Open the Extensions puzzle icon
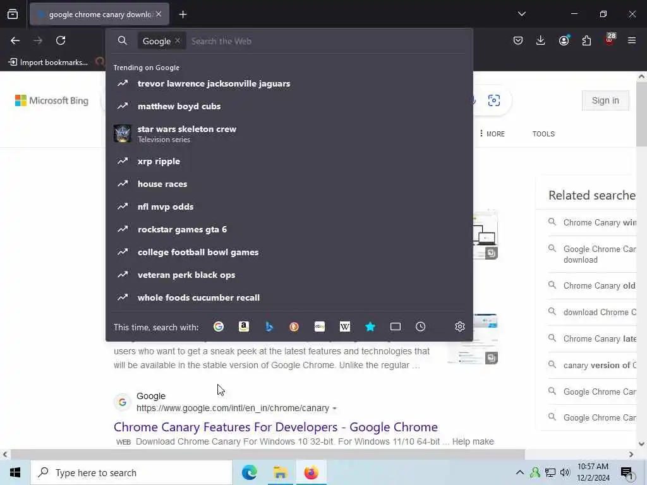Viewport: 647px width, 485px height. tap(586, 40)
